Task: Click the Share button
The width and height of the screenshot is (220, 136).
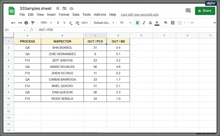Action: coord(205,11)
